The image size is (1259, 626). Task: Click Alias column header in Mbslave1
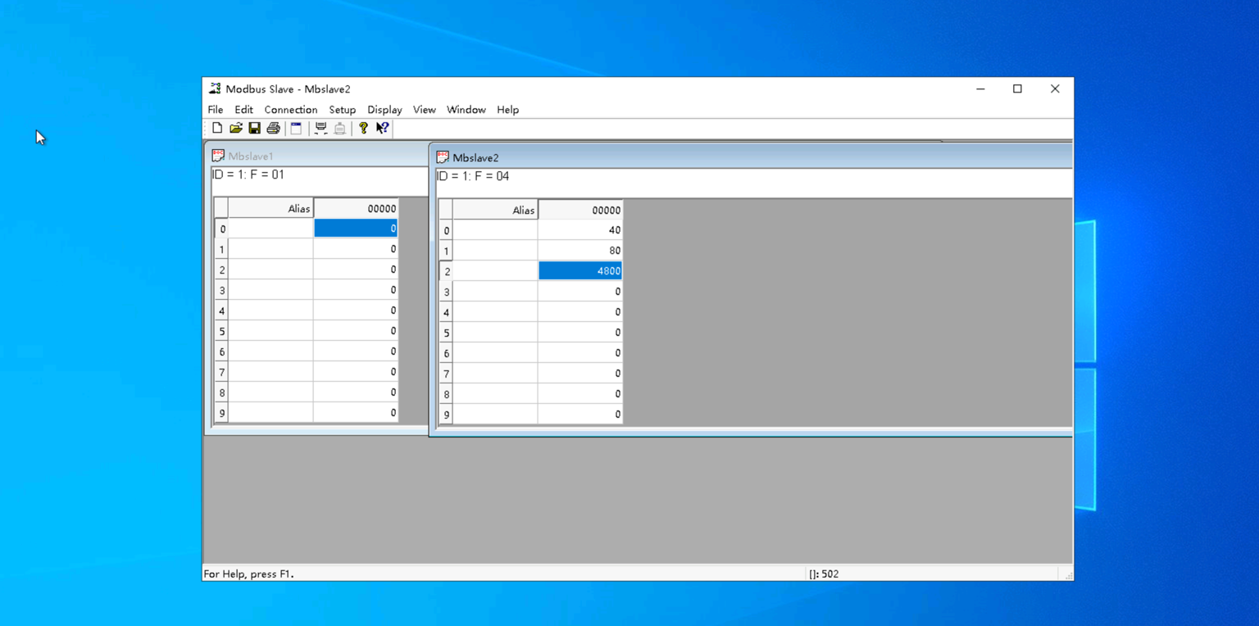(270, 208)
